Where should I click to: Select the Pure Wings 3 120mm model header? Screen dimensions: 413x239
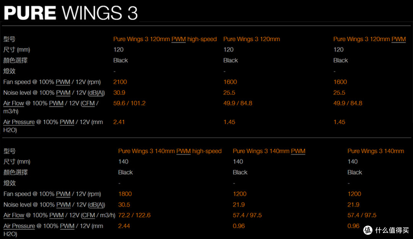pyautogui.click(x=252, y=39)
